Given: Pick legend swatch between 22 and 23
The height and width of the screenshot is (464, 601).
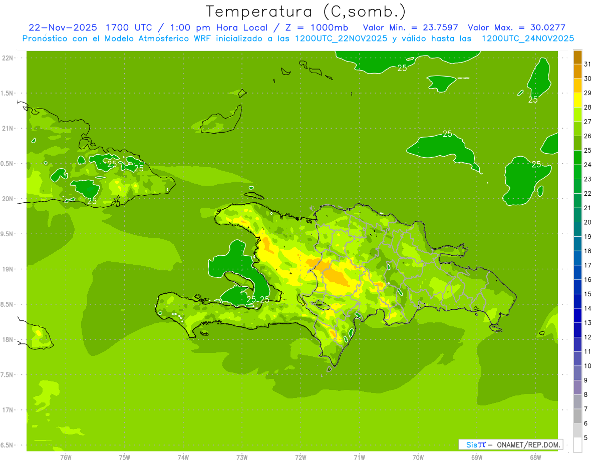Looking at the screenshot, I should point(577,186).
